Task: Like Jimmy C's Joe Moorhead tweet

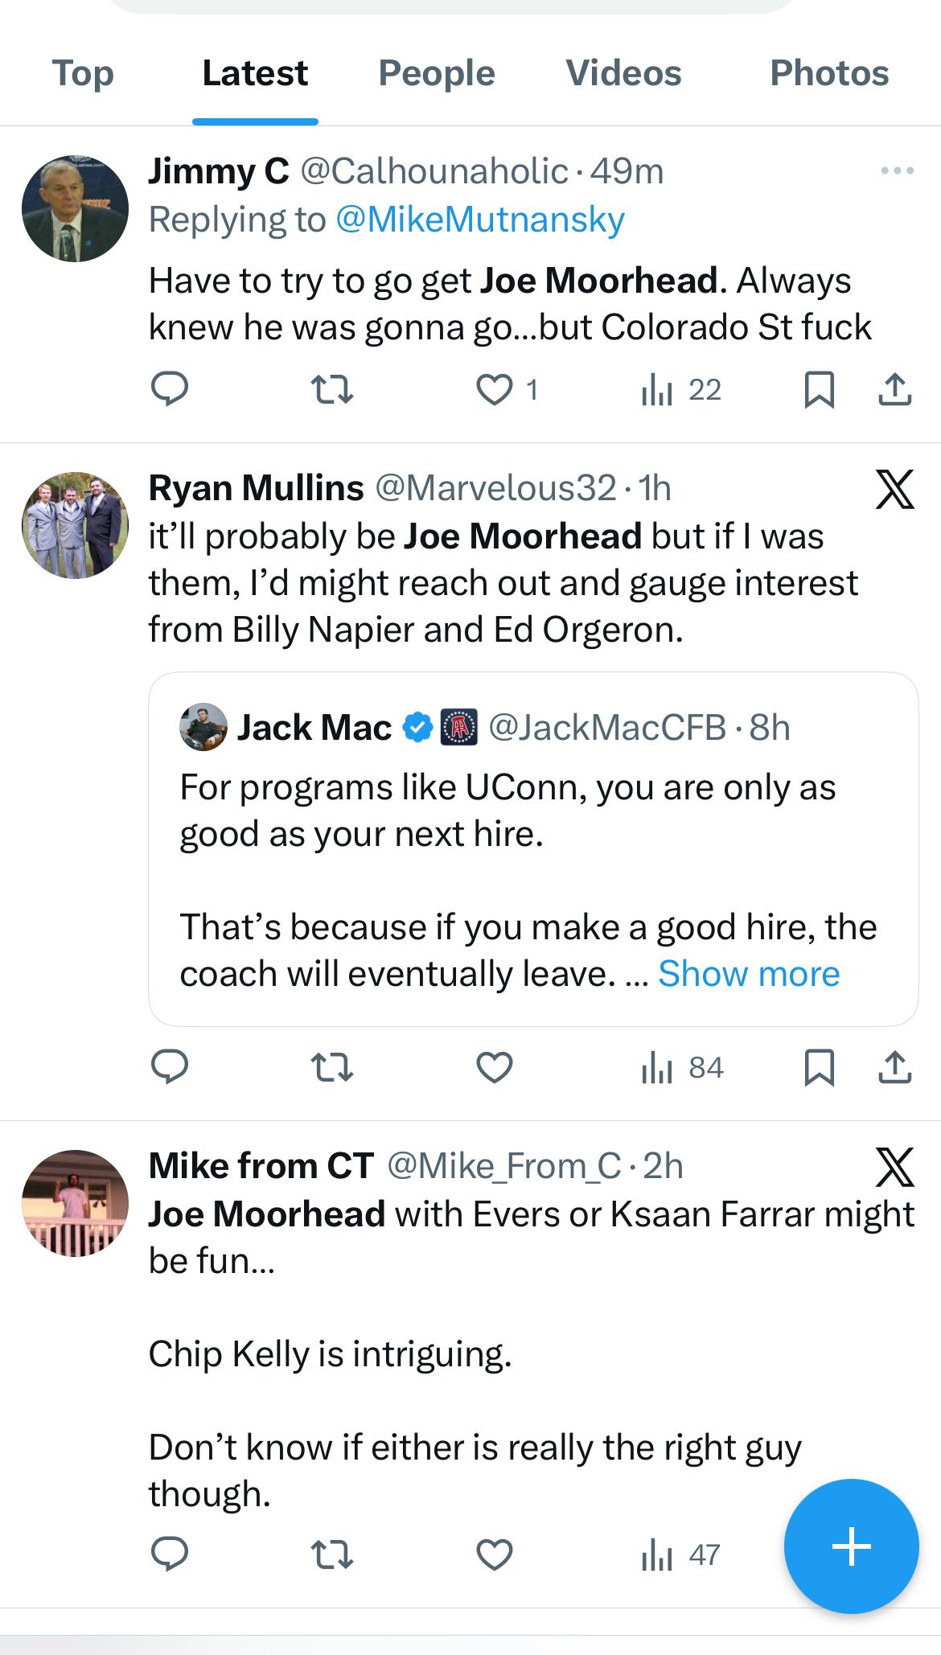Action: point(495,390)
